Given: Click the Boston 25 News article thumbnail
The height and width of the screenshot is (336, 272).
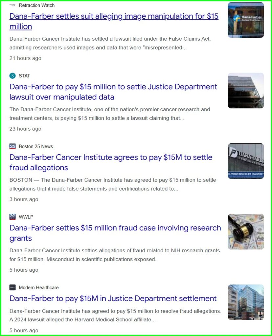Looking at the screenshot, I should point(246,161).
